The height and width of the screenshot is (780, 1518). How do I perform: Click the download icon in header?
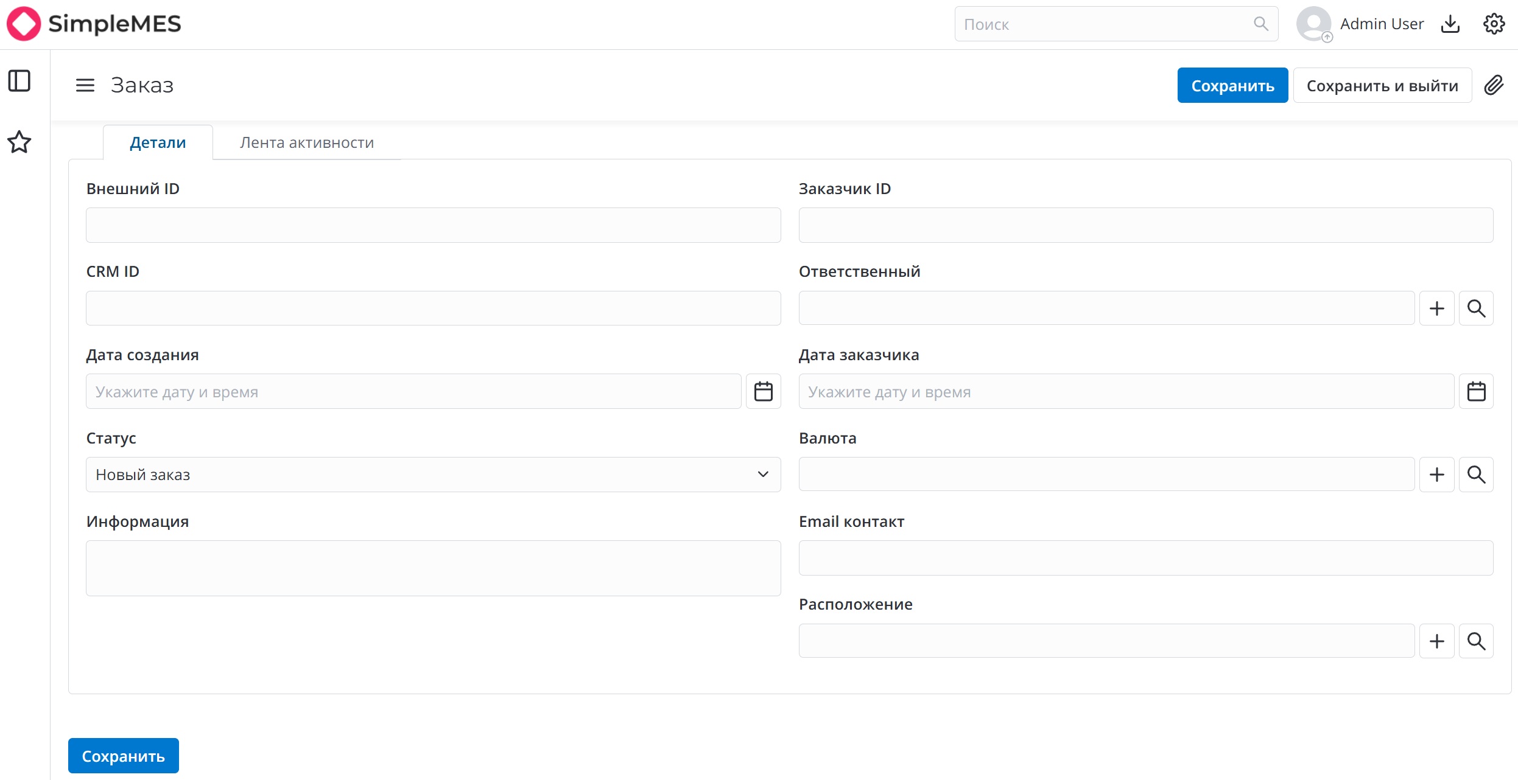(x=1450, y=24)
